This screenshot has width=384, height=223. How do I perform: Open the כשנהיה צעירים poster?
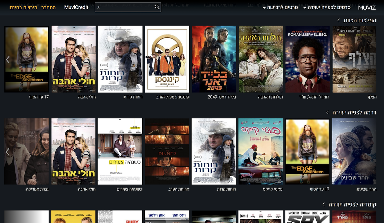(120, 151)
